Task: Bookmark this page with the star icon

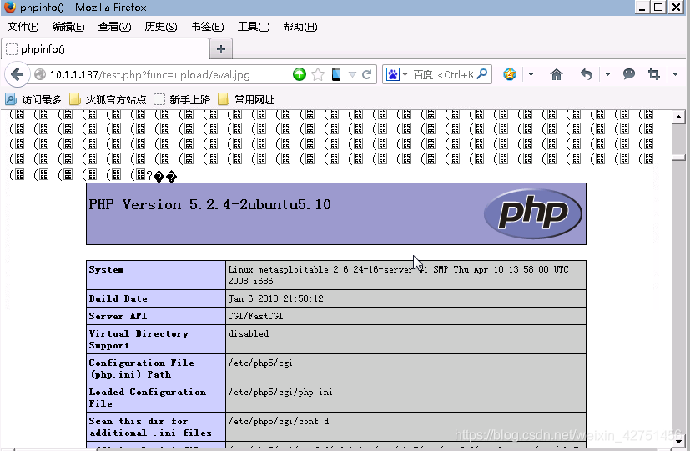Action: point(318,74)
